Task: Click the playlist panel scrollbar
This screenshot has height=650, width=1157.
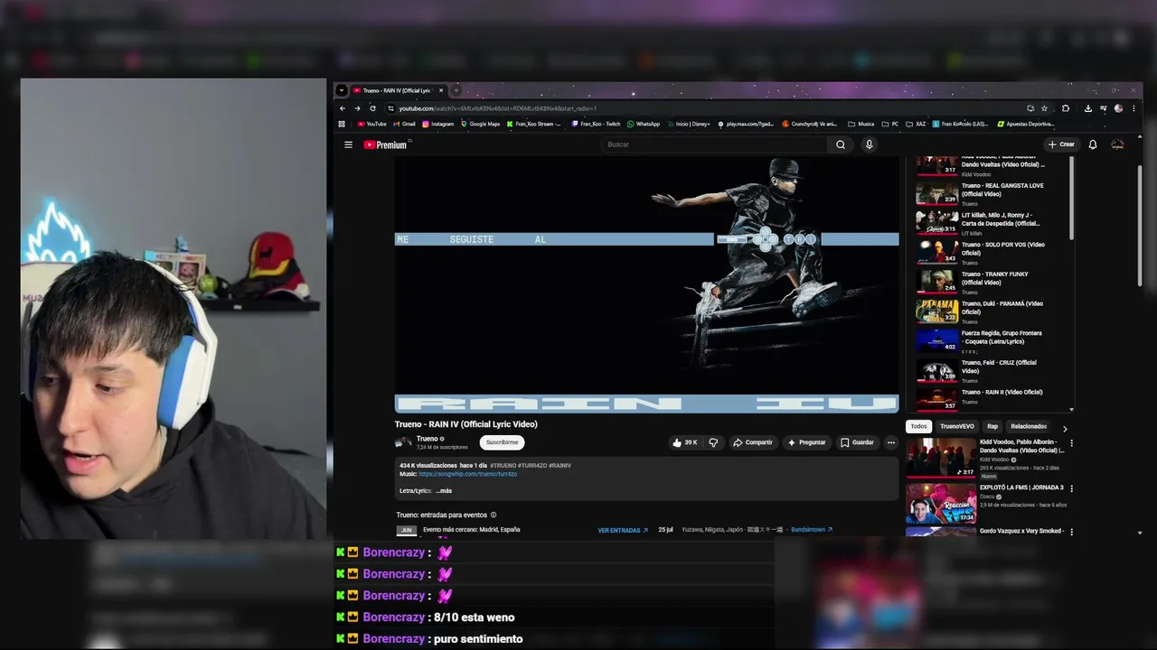Action: (1072, 199)
